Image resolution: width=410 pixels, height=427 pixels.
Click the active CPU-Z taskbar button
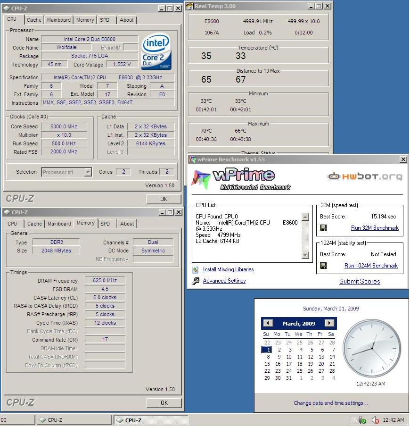(x=151, y=420)
